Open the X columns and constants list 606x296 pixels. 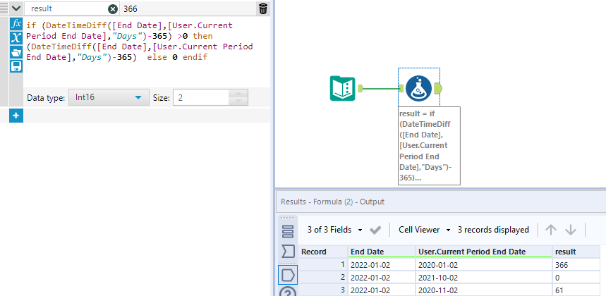(x=16, y=38)
